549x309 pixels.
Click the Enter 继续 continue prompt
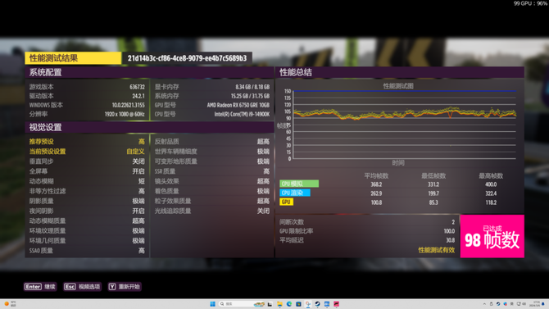[40, 287]
